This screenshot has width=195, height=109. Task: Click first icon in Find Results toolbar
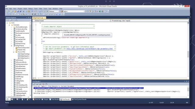[34, 84]
